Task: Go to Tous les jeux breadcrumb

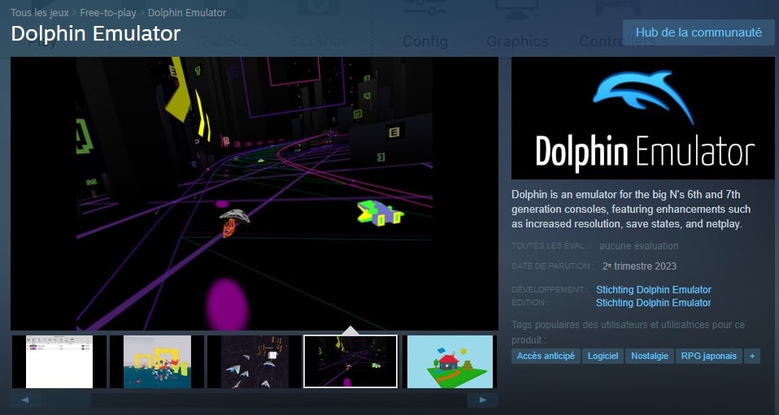Action: 40,12
